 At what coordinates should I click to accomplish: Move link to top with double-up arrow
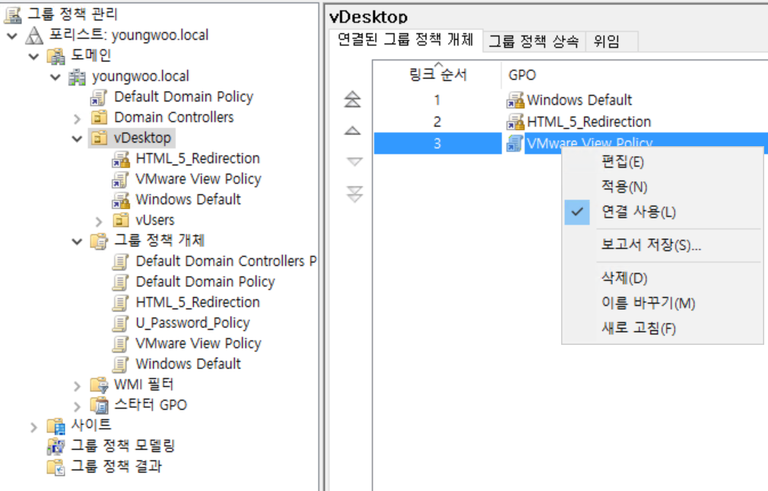coord(353,100)
